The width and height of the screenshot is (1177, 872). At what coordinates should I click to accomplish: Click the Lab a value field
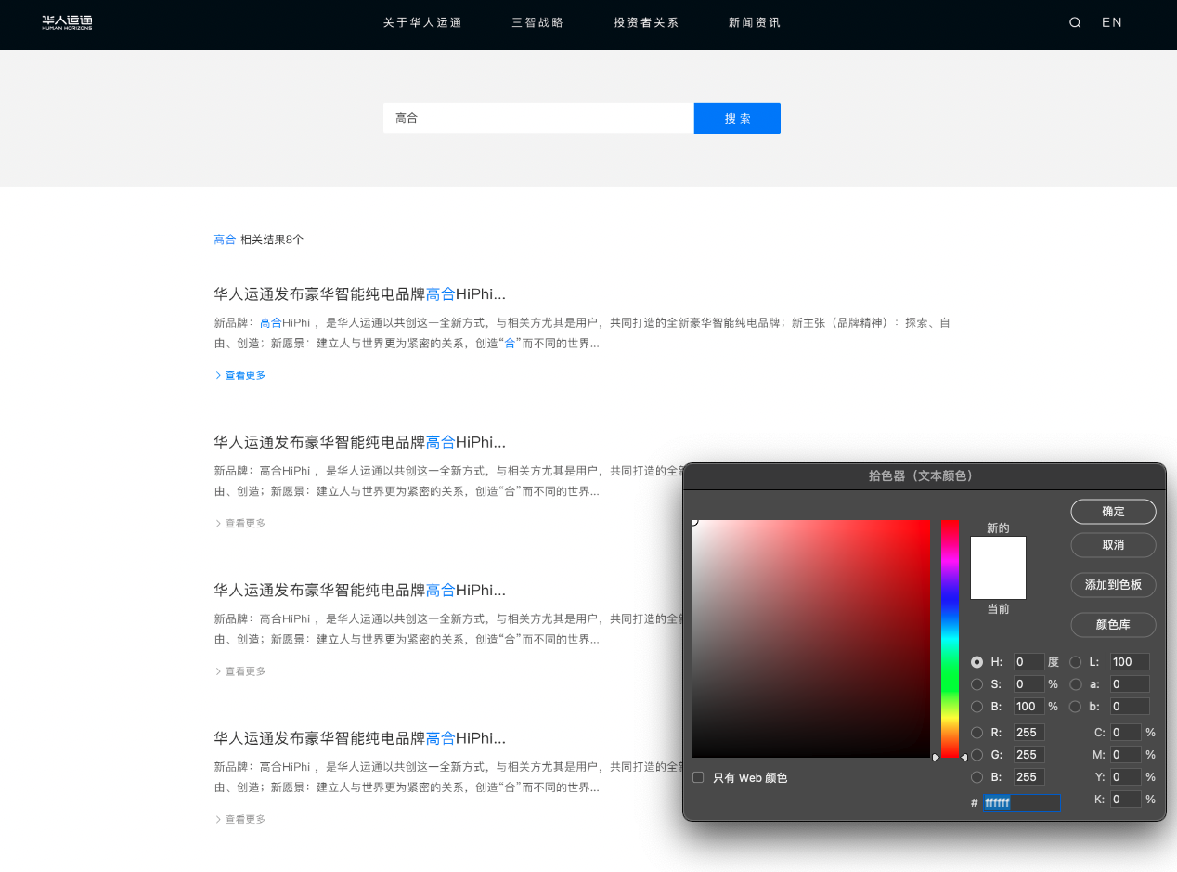point(1130,684)
